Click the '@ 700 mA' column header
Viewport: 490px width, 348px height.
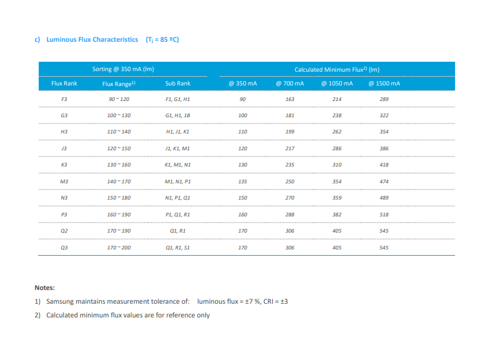(290, 84)
